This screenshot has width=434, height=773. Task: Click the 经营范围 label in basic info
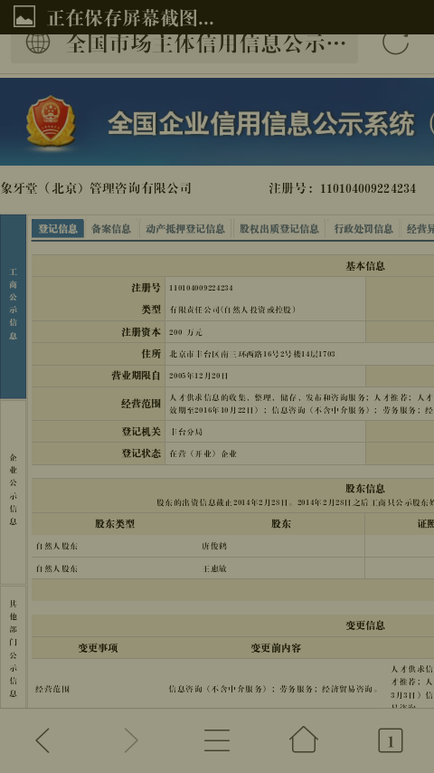141,405
